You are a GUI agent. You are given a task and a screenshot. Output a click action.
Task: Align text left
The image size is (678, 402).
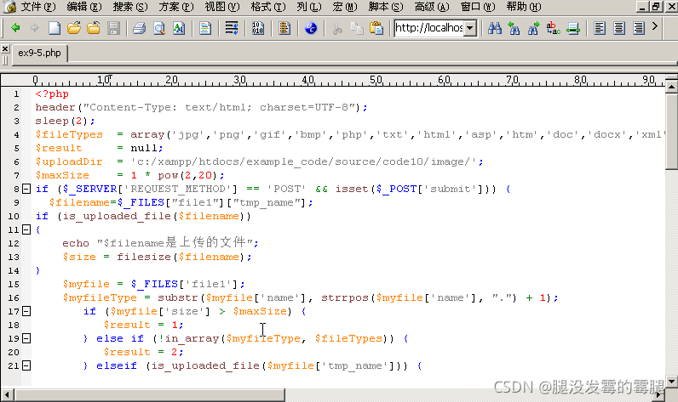click(600, 28)
